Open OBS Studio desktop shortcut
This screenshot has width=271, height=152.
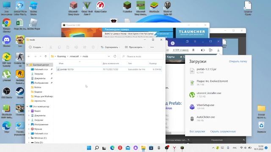click(x=7, y=92)
